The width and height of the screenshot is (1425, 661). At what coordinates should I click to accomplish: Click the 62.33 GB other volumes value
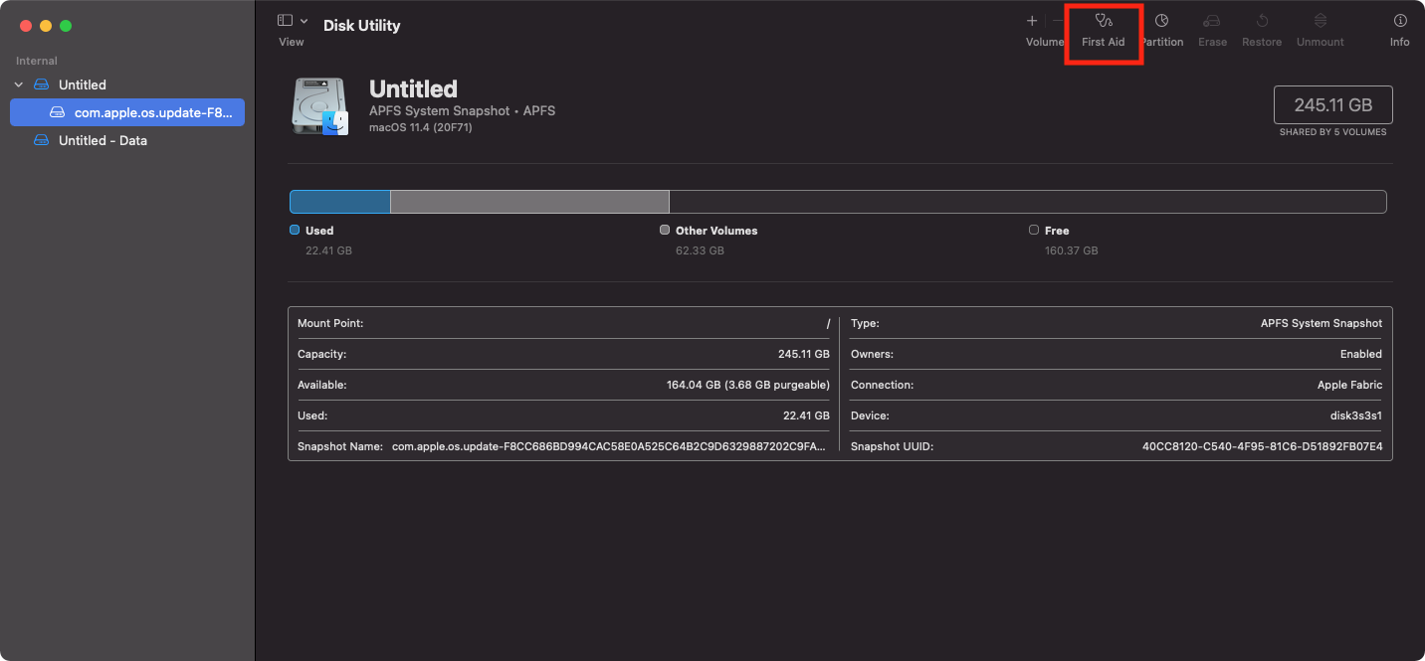point(700,250)
